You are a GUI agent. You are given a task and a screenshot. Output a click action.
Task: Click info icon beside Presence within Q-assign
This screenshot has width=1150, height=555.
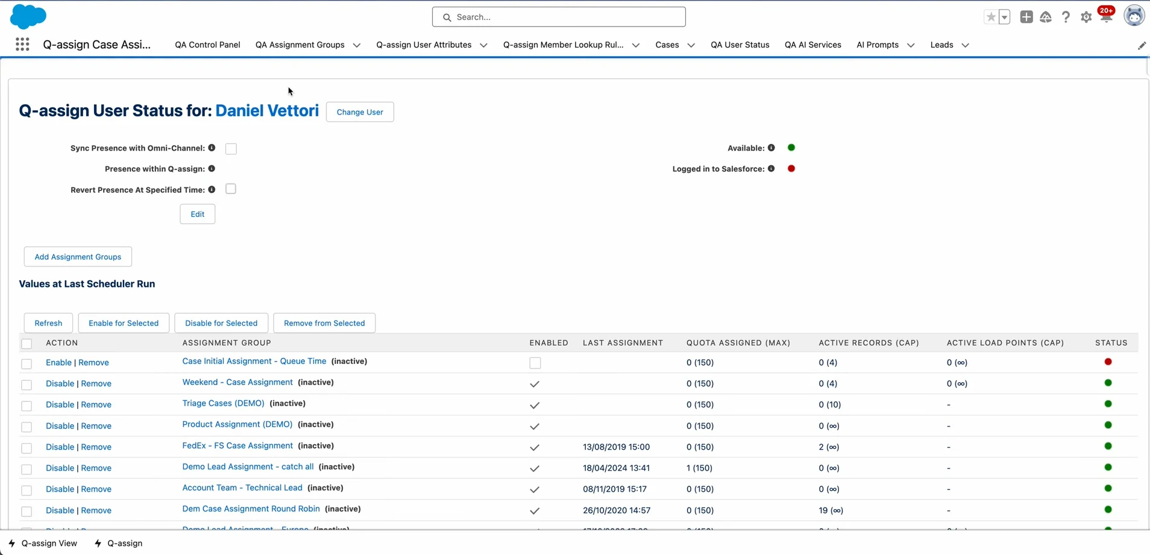coord(212,169)
